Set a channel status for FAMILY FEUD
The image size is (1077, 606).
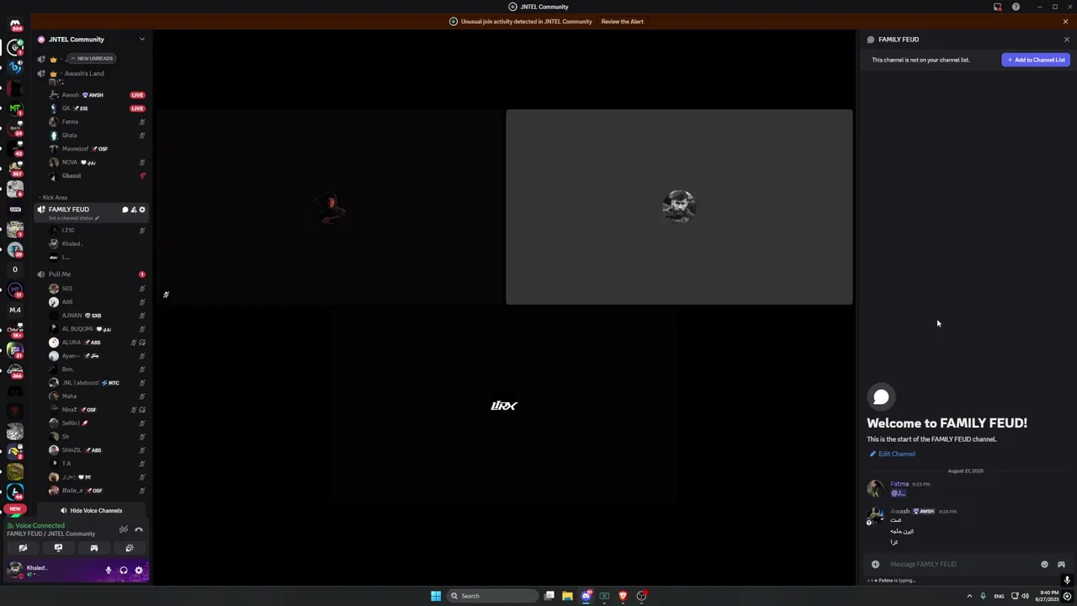tap(73, 219)
